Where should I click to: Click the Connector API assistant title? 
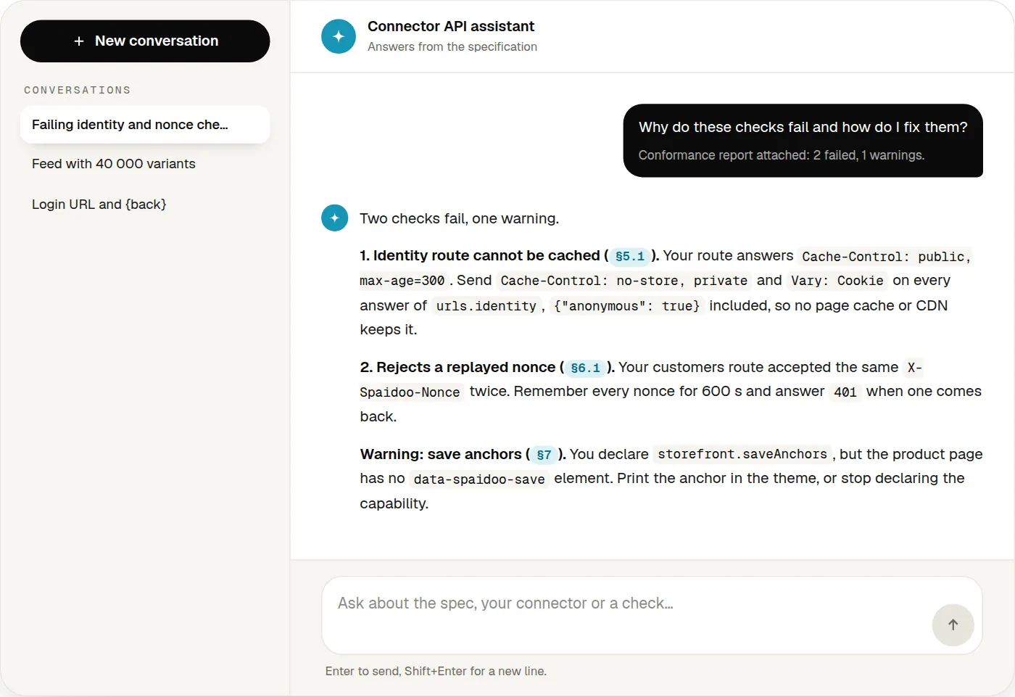pyautogui.click(x=451, y=26)
